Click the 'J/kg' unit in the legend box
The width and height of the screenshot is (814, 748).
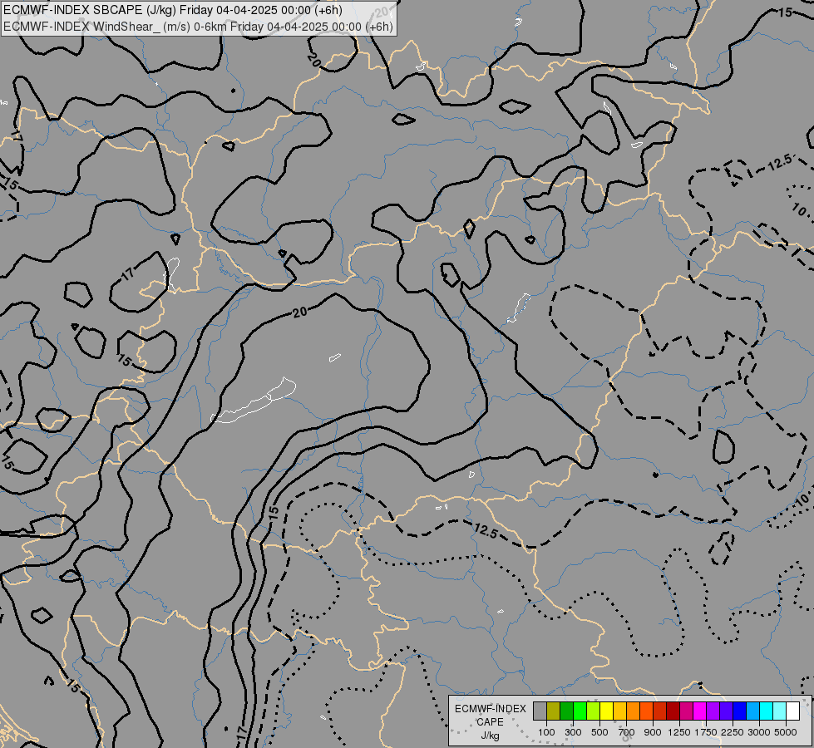click(490, 736)
